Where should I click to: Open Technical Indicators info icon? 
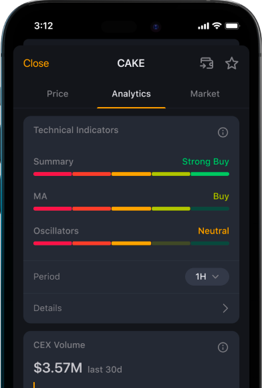[x=223, y=132]
